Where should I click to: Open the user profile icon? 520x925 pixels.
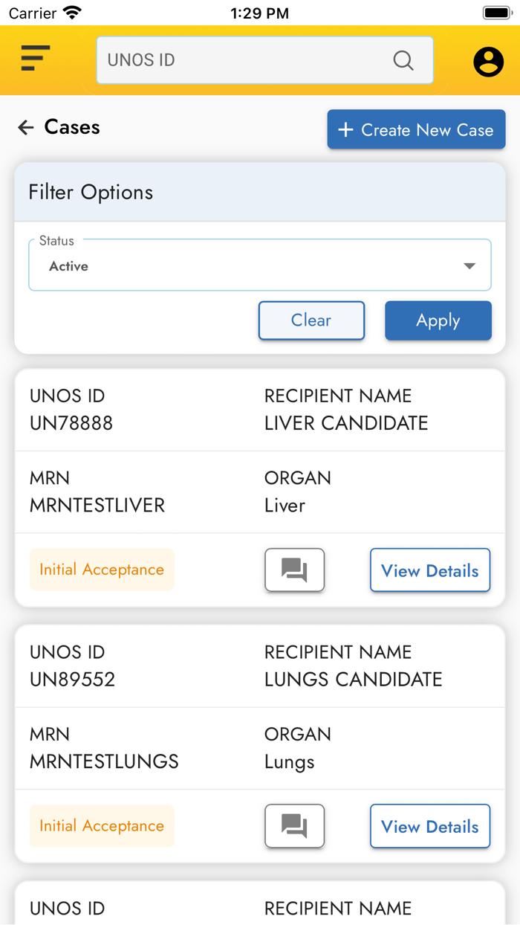pos(488,62)
